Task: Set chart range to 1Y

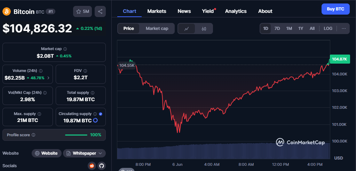Action: pos(301,28)
